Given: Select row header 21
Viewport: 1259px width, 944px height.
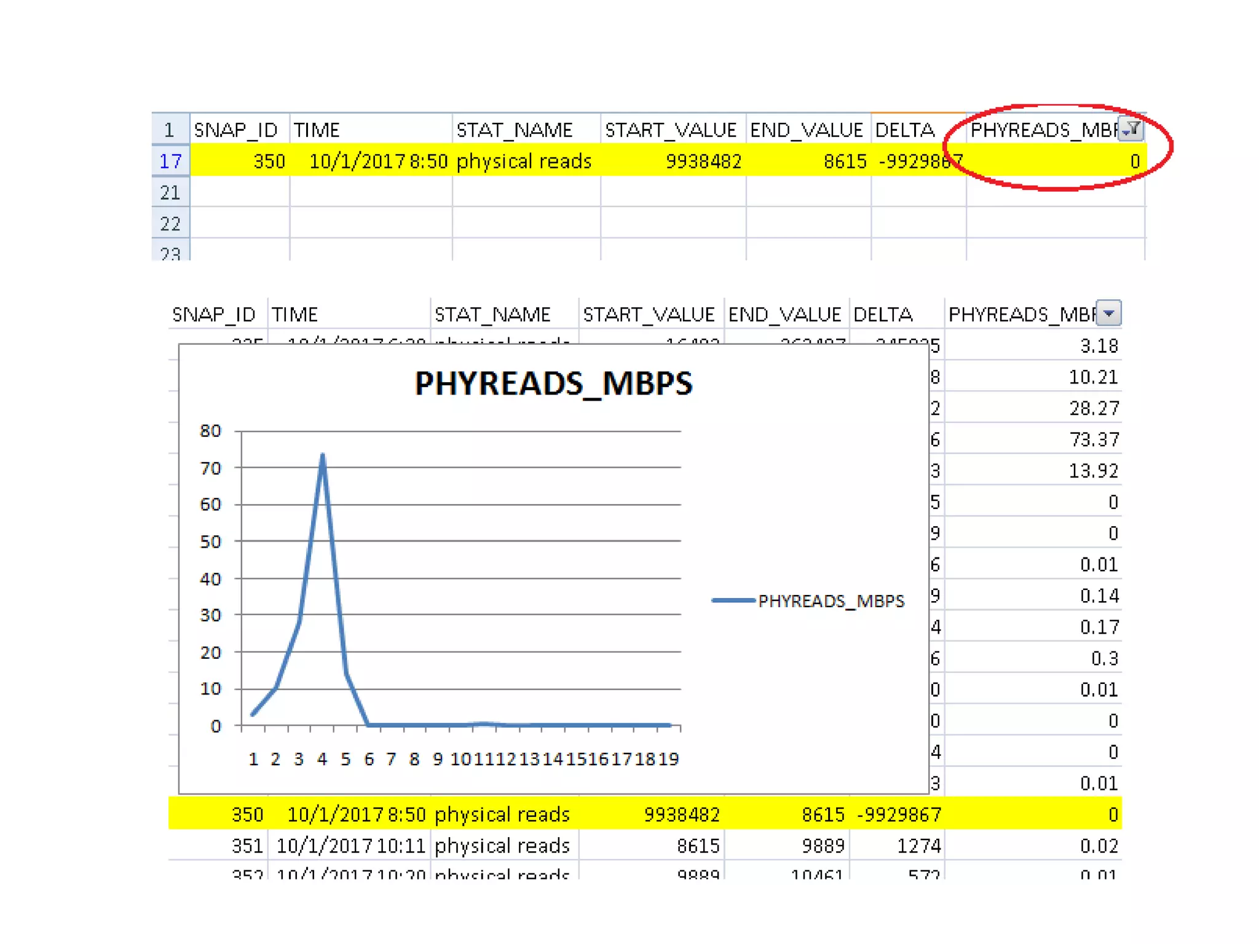Looking at the screenshot, I should click(170, 192).
